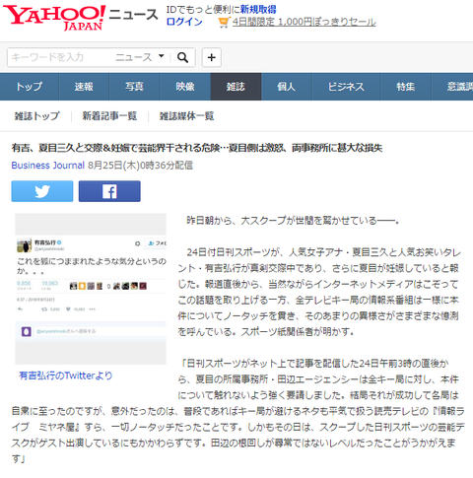Viewport: 473px width, 478px height.
Task: Open 4日間限定 1,000円ぽっきりセール link
Action: click(304, 22)
